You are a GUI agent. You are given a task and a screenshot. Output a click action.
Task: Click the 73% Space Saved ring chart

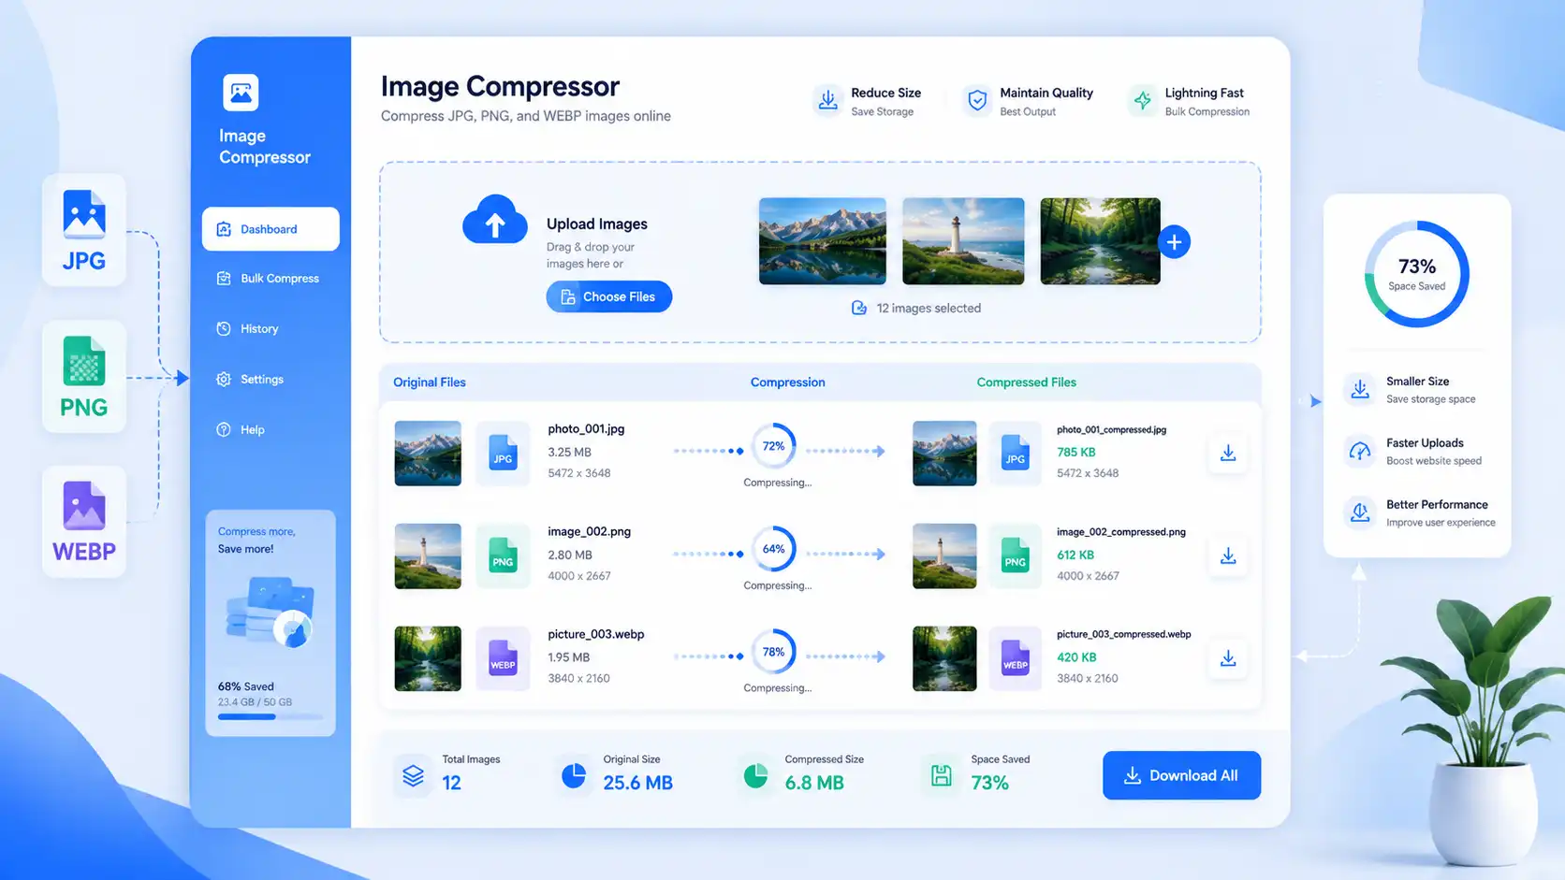1416,274
